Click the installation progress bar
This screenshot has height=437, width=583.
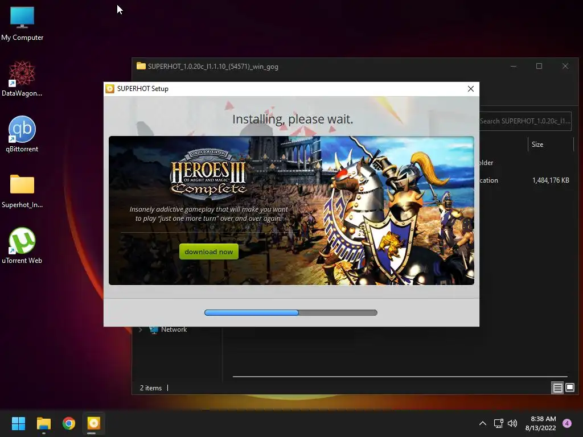(291, 312)
